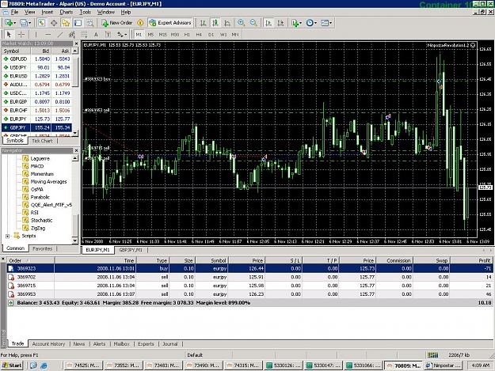
Task: Click the Zoom In magnifier icon
Action: tap(242, 23)
